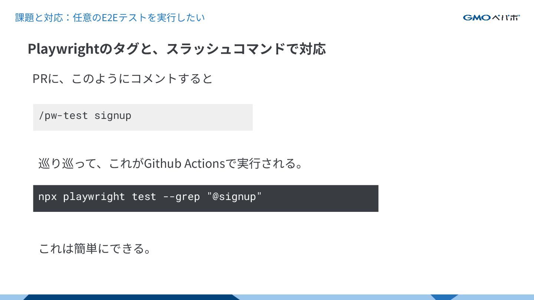Click npx at the start of the command
The image size is (534, 300).
tap(47, 196)
